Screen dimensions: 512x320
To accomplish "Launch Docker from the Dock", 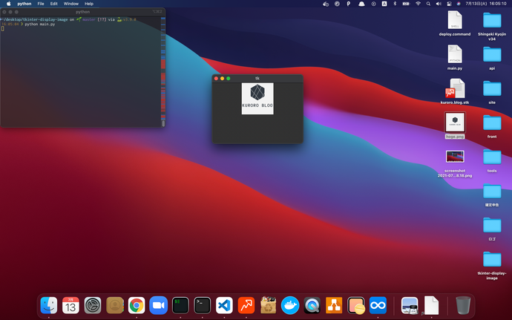I will tap(290, 305).
